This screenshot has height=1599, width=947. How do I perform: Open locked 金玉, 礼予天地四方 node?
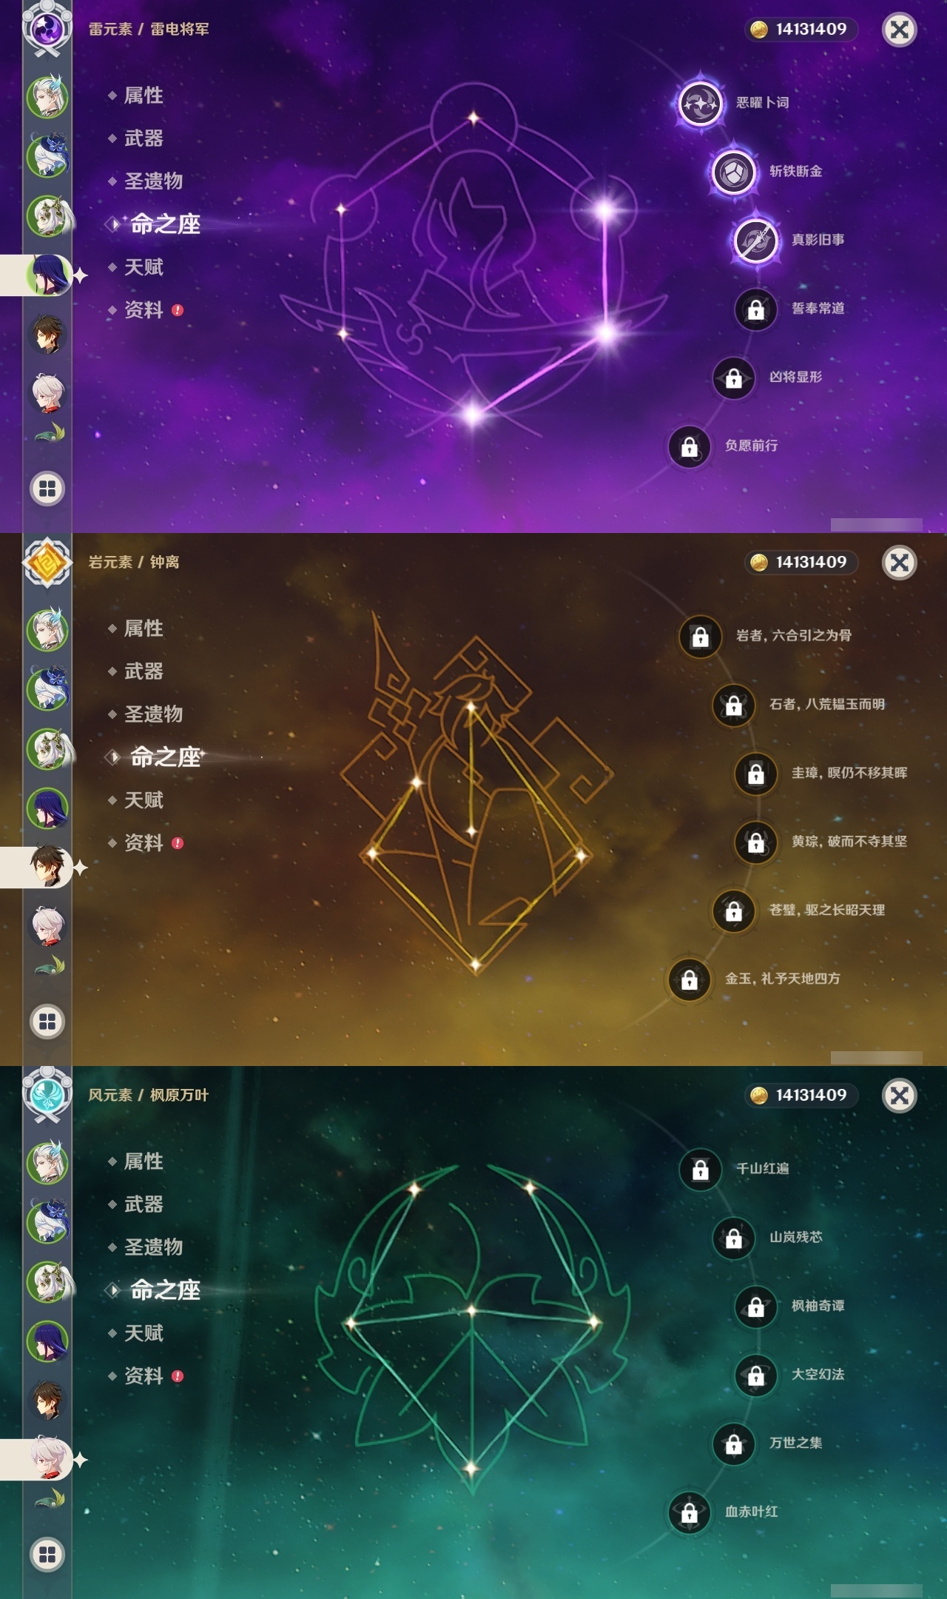pos(689,979)
